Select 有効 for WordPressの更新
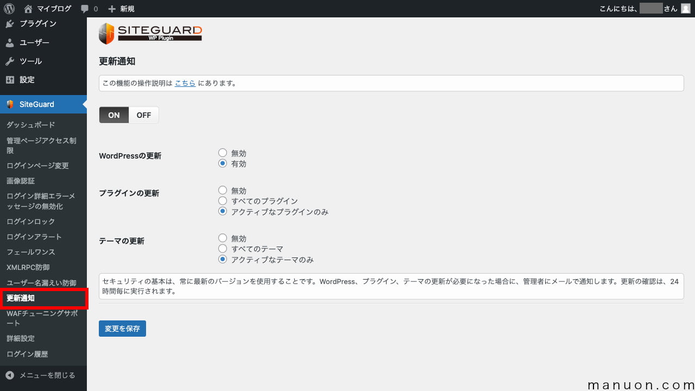Image resolution: width=695 pixels, height=391 pixels. pyautogui.click(x=223, y=163)
